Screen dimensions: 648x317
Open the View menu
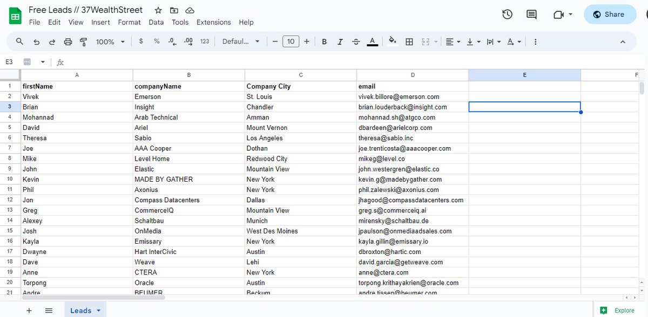click(76, 22)
